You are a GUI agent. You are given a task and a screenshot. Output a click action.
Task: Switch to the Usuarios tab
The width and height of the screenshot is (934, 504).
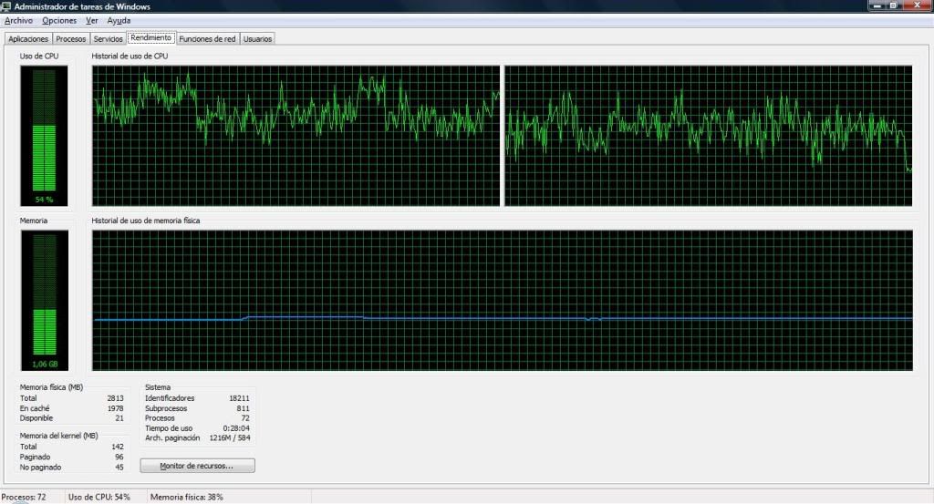[257, 39]
